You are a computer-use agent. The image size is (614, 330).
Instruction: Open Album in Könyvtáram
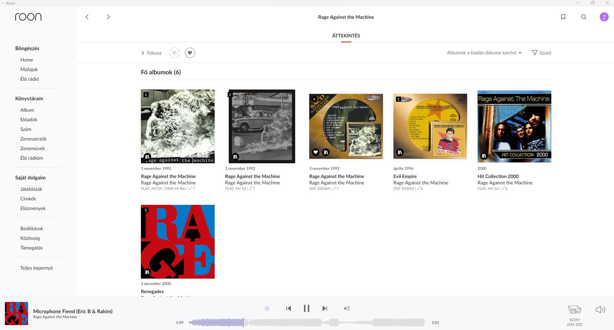[x=27, y=110]
